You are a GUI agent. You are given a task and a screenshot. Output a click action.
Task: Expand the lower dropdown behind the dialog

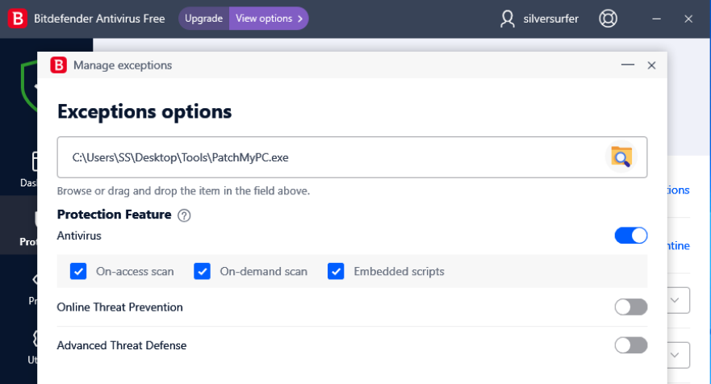[679, 354]
